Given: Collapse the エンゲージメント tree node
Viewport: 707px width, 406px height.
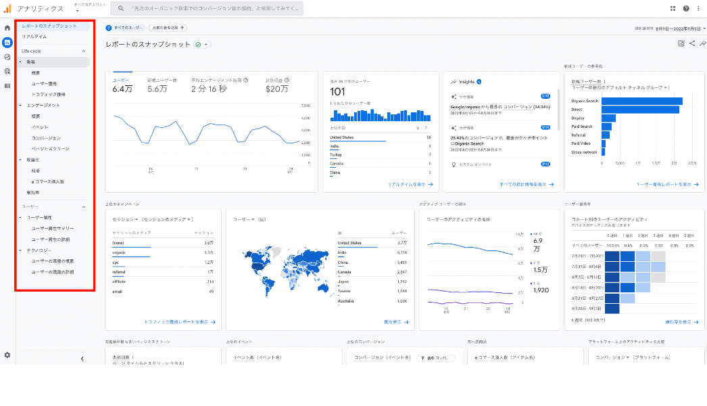Looking at the screenshot, I should (20, 106).
